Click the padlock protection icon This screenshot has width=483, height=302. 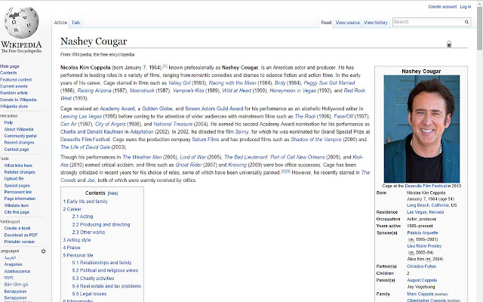click(449, 44)
